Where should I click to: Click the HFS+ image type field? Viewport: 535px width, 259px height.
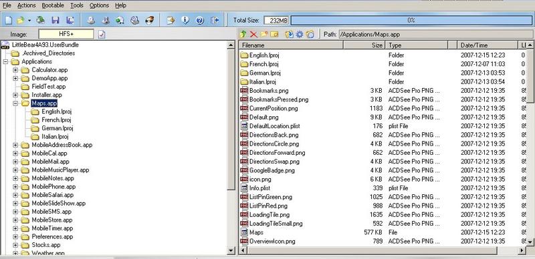point(66,34)
